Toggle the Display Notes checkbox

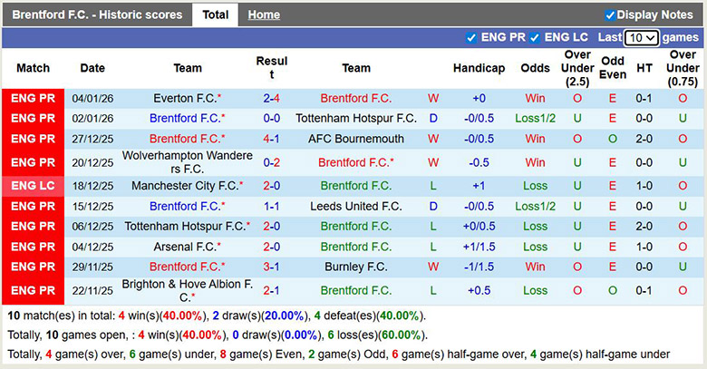[610, 15]
